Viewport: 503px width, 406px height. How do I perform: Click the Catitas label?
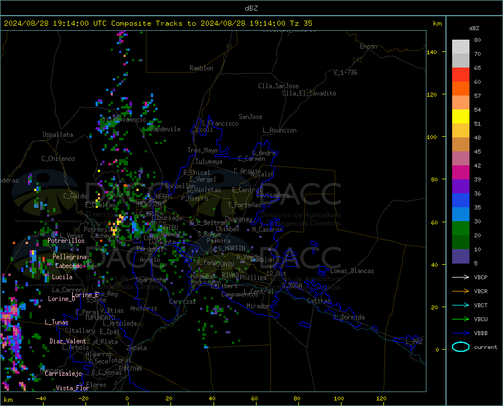pyautogui.click(x=319, y=301)
